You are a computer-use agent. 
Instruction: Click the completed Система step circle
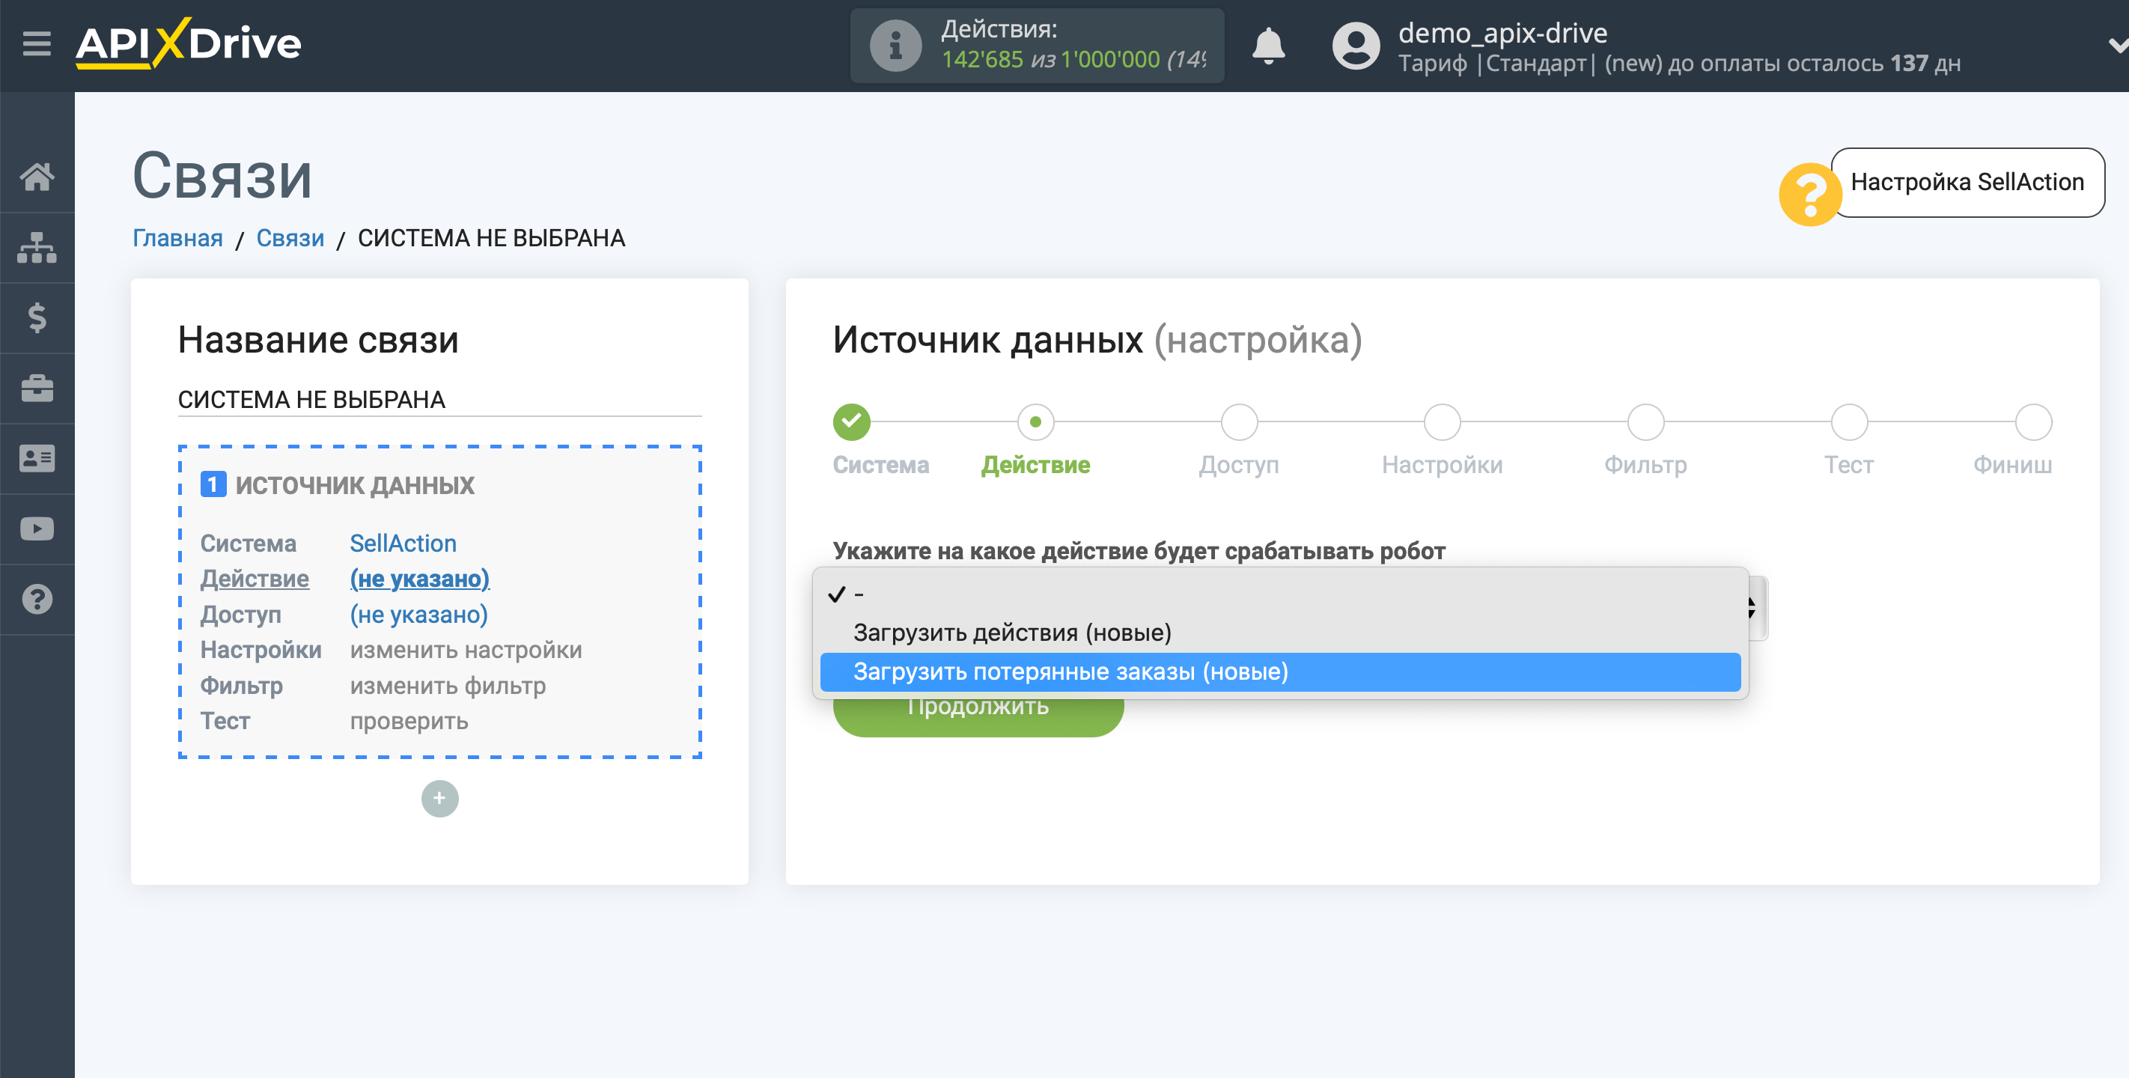(851, 422)
